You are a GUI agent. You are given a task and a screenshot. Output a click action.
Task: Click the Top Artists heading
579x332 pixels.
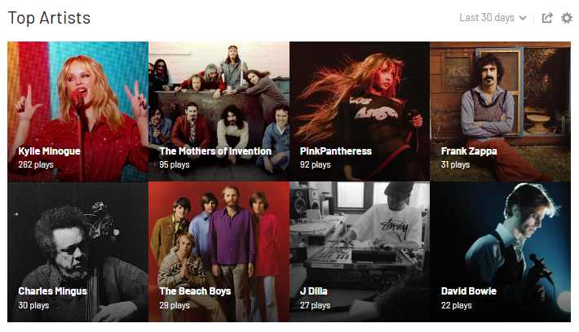[49, 18]
